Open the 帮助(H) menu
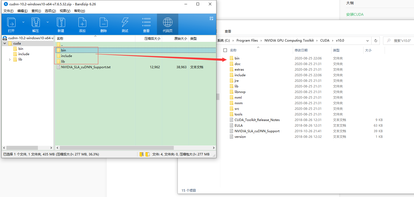Image resolution: width=414 pixels, height=197 pixels. 80,11
